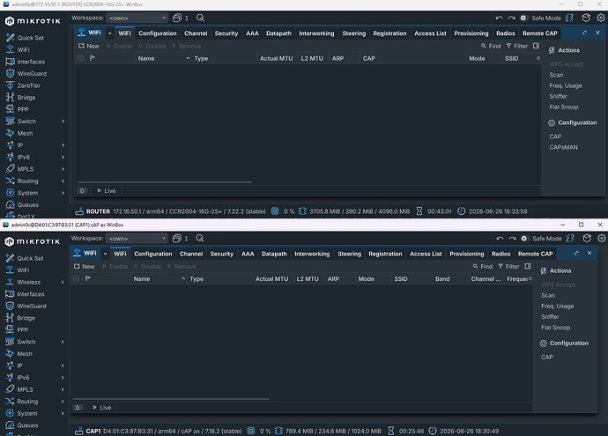Click the redo arrow in ROUTER window
This screenshot has width=608, height=436.
[x=511, y=18]
